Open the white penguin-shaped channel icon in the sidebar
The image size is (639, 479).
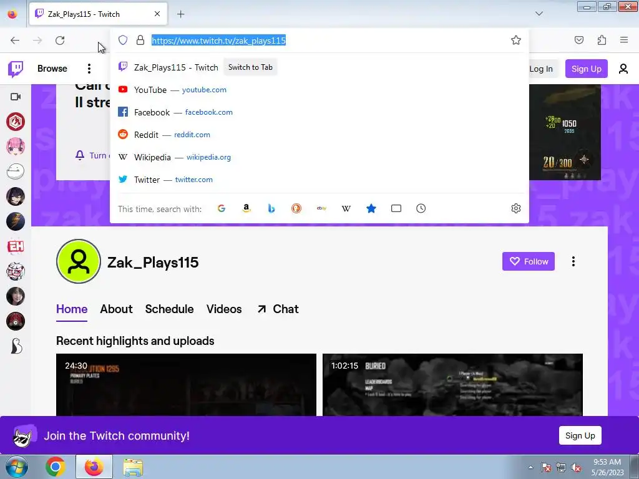[x=16, y=346]
